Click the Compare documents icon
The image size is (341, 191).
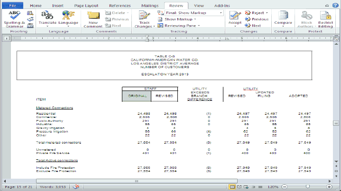(x=283, y=19)
